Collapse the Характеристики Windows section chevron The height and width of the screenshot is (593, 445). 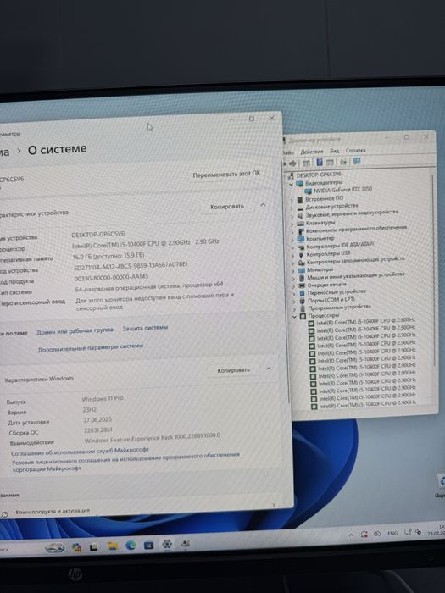[269, 369]
